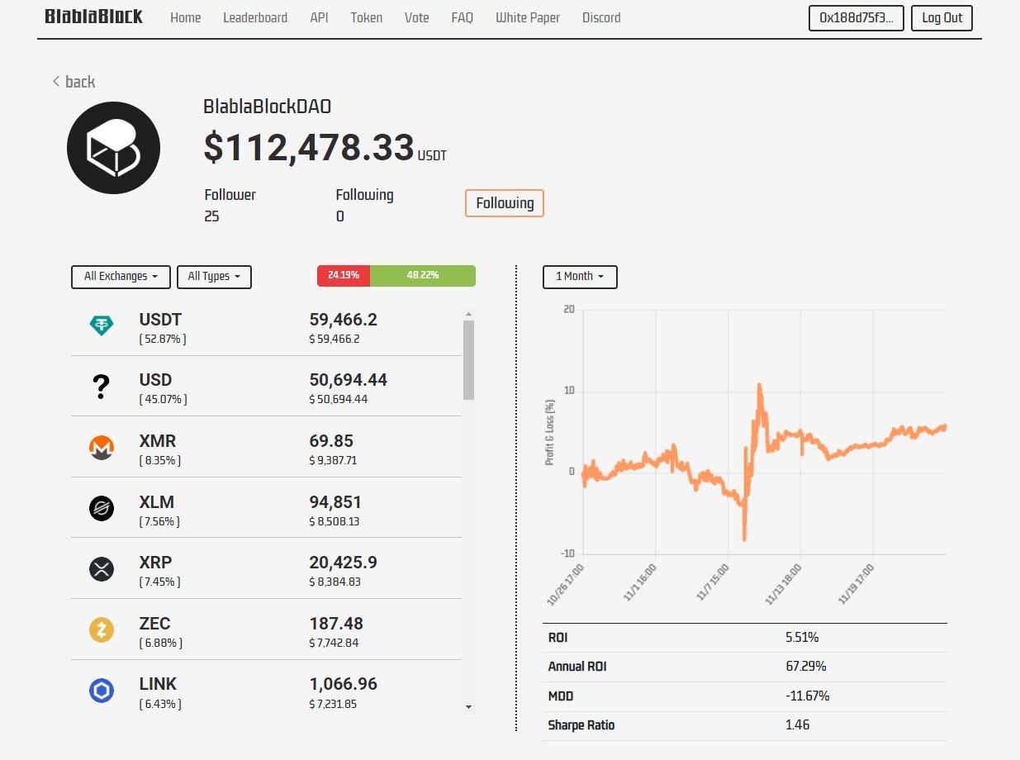
Task: Open the FAQ page
Action: pyautogui.click(x=463, y=17)
